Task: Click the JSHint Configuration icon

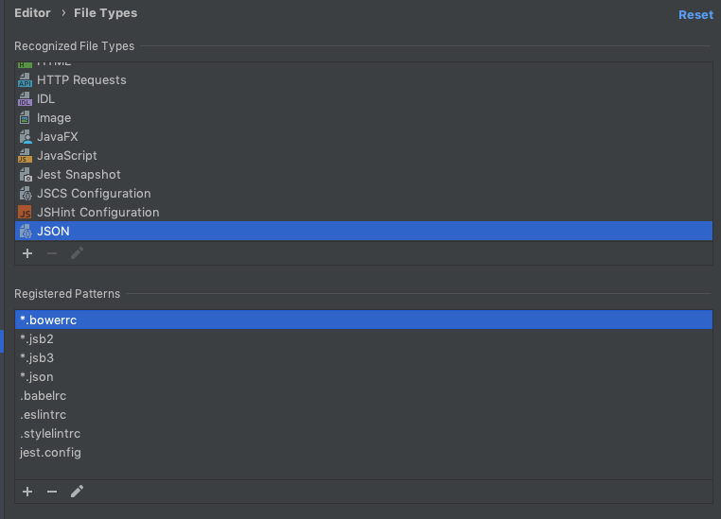Action: [x=25, y=213]
